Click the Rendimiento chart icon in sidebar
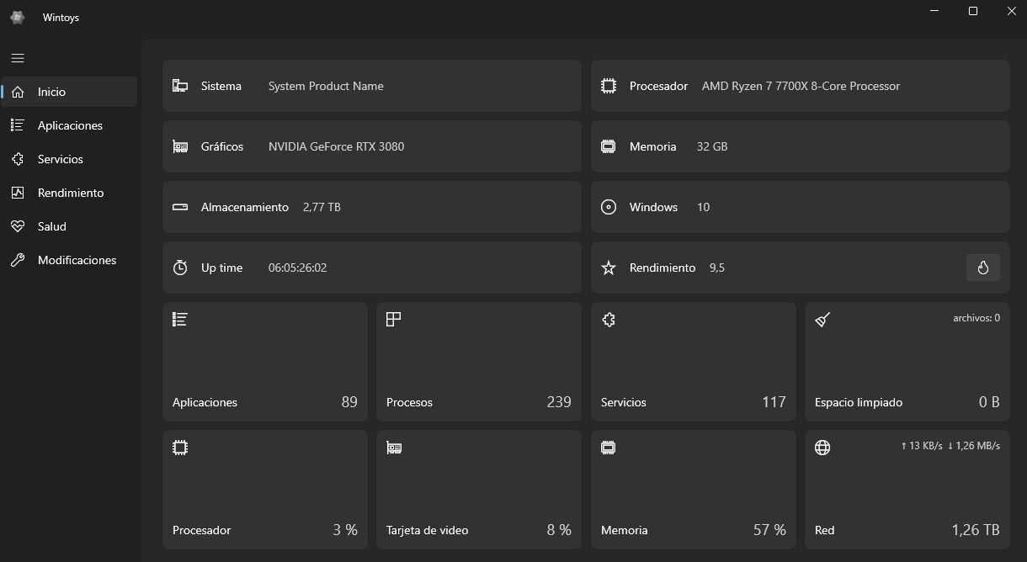Image resolution: width=1027 pixels, height=562 pixels. point(18,193)
